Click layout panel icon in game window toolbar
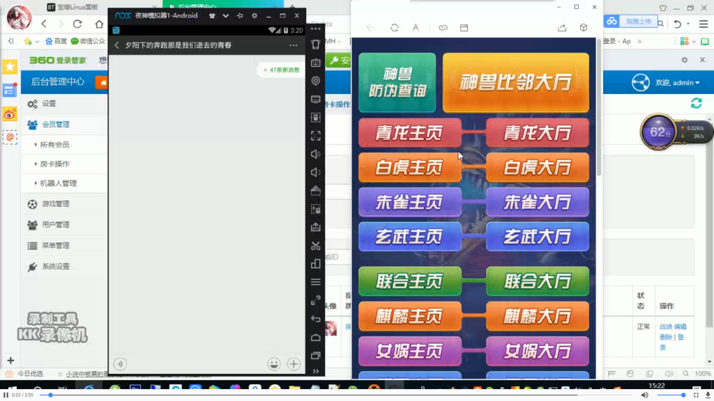Viewport: 714px width, 401px height. click(x=464, y=28)
